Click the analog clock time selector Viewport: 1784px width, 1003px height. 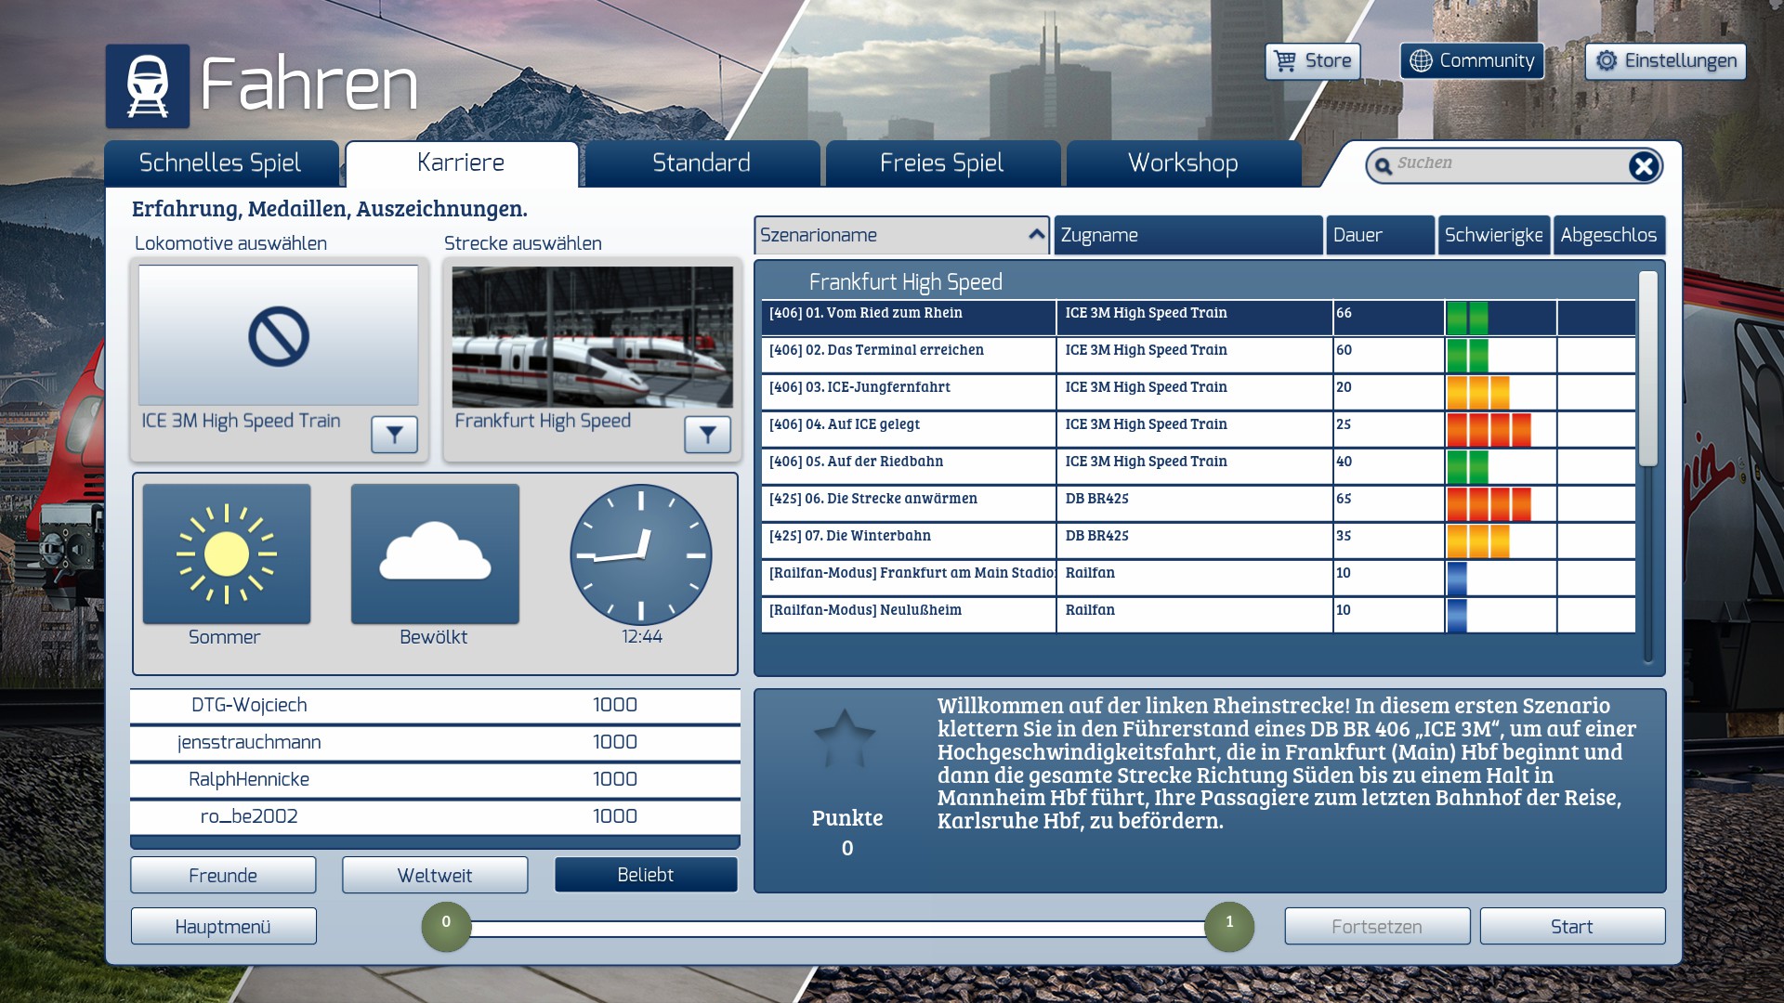coord(641,554)
